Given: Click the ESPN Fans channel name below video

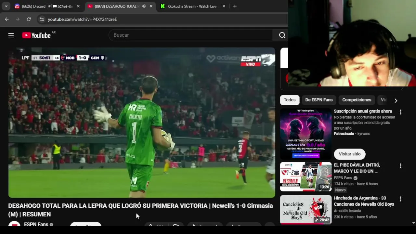Looking at the screenshot, I should coord(36,224).
